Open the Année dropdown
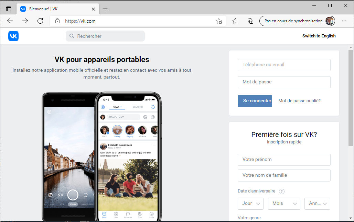 click(317, 203)
